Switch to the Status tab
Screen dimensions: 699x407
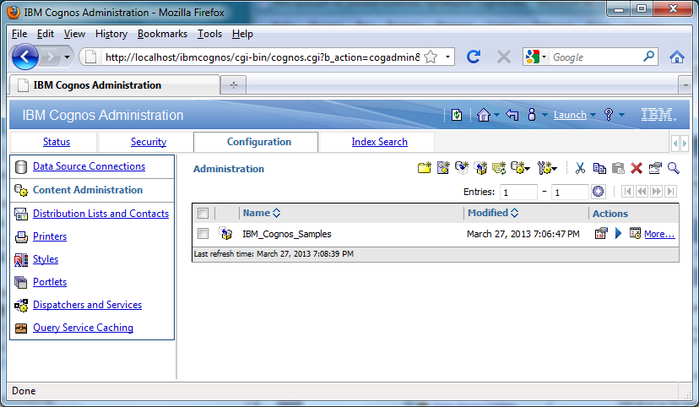(x=57, y=142)
